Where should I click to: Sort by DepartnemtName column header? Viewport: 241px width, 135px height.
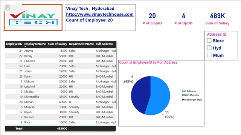(x=81, y=44)
